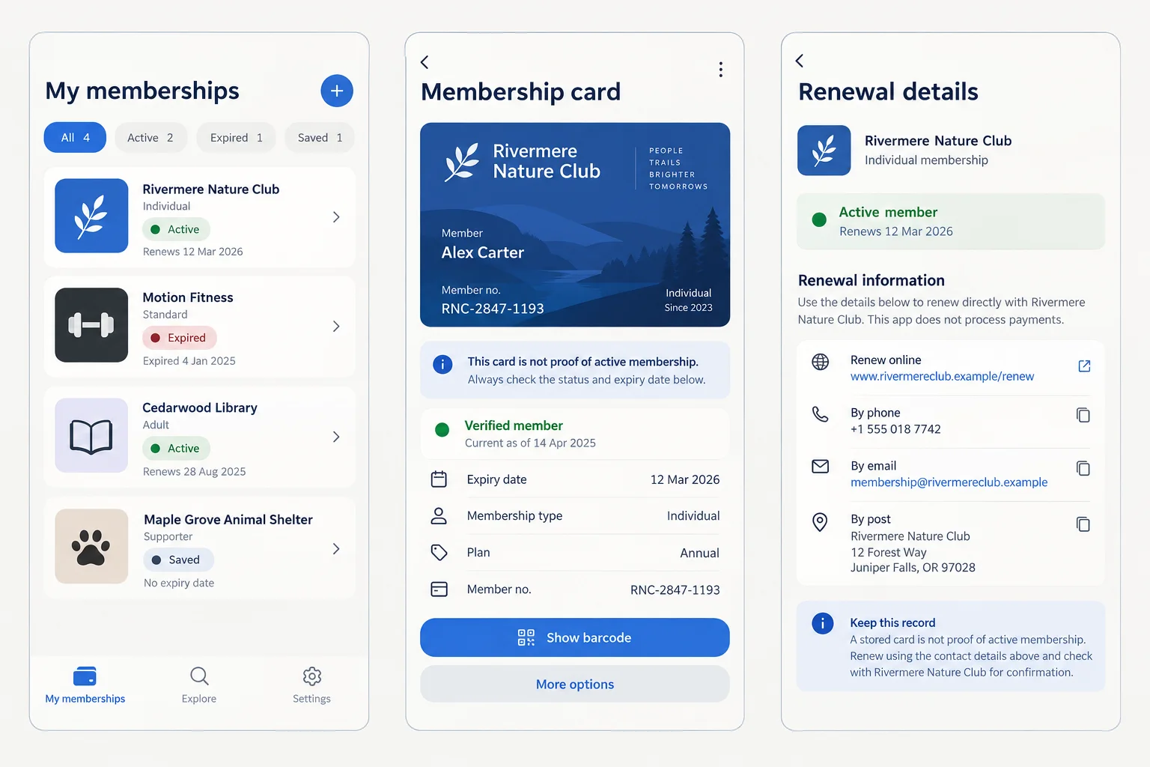Go back from Renewal details screen

coord(800,61)
